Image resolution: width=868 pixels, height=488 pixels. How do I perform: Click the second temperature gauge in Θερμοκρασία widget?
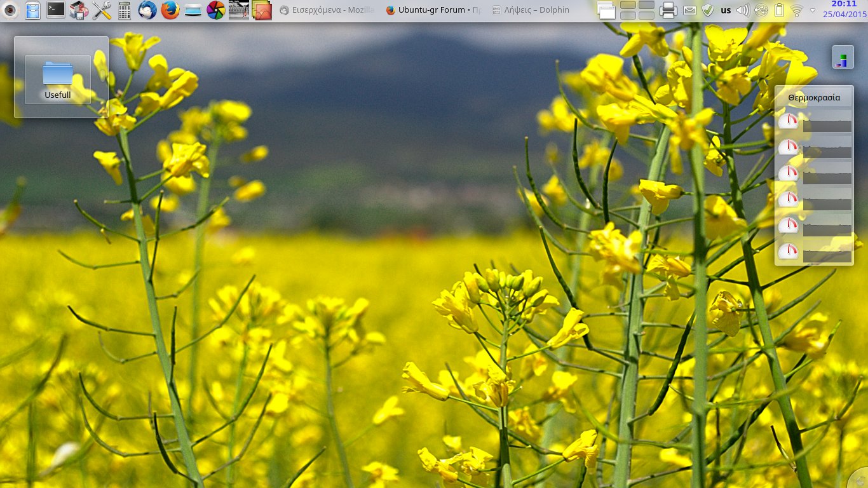(789, 147)
